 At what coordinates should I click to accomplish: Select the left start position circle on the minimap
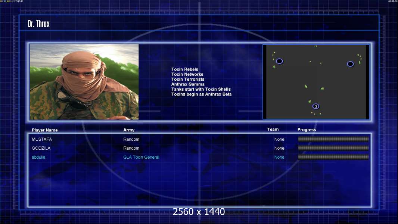279,61
